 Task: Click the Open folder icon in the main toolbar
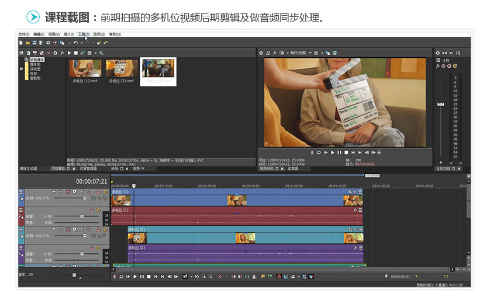[x=27, y=43]
